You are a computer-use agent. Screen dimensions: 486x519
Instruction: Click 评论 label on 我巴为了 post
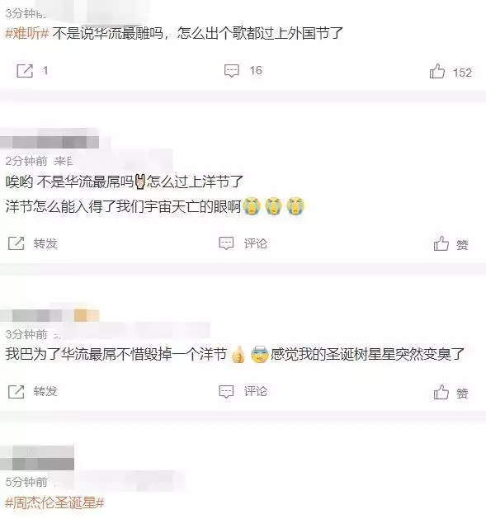click(x=256, y=392)
